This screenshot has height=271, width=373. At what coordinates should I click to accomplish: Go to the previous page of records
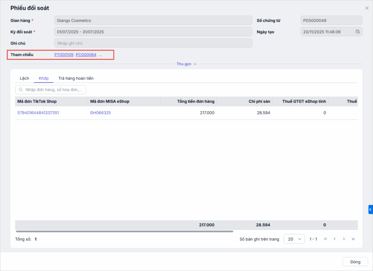pos(334,239)
